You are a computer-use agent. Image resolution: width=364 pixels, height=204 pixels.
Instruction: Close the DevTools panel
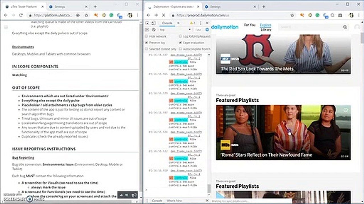coord(207,23)
